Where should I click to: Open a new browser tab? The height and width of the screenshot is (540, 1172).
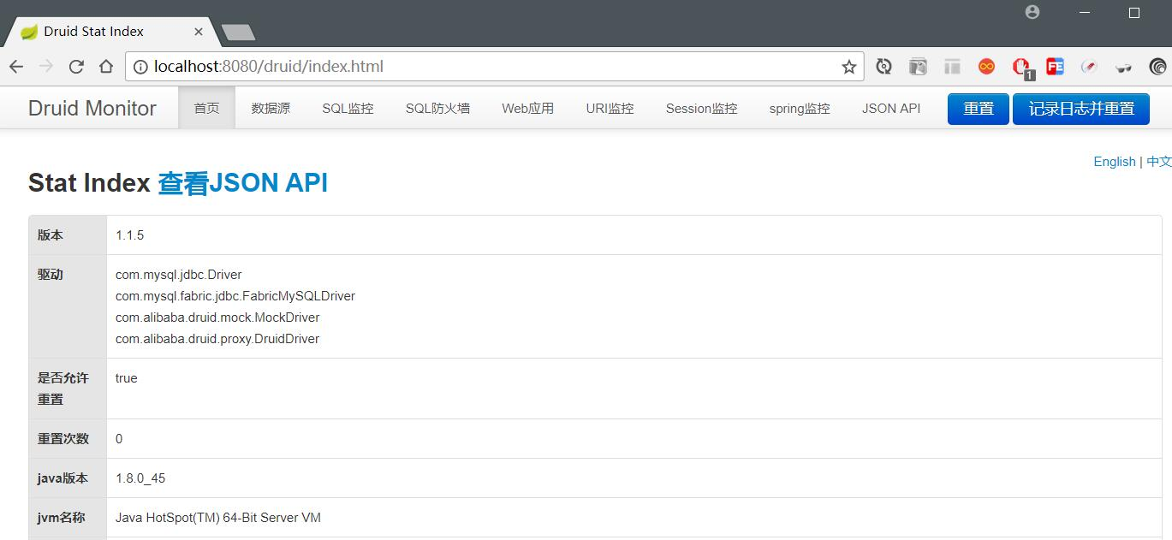pyautogui.click(x=238, y=33)
